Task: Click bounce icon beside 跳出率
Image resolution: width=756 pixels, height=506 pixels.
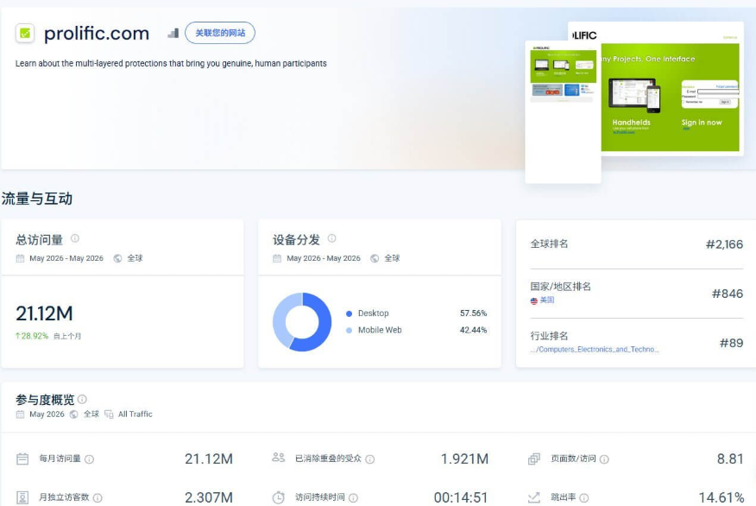Action: pos(534,497)
